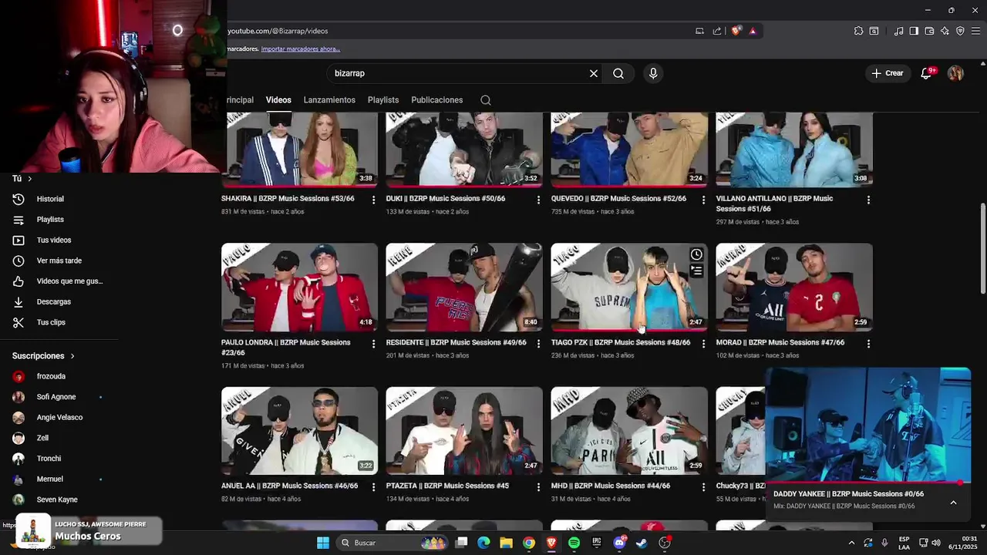The height and width of the screenshot is (555, 987).
Task: Open options menu for PAULO LONDRA video
Action: pos(374,344)
